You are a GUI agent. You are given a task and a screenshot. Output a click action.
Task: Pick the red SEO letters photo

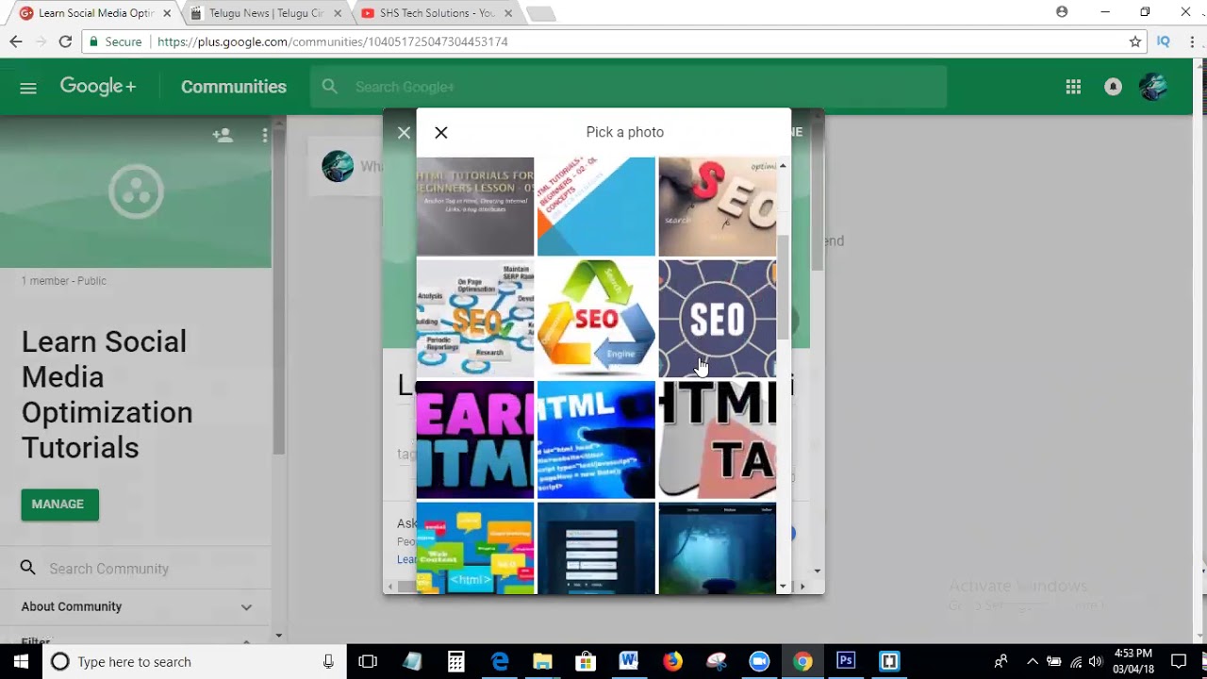(717, 207)
